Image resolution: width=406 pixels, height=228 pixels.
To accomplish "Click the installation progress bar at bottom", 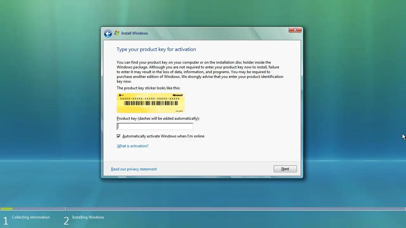I will 203,209.
